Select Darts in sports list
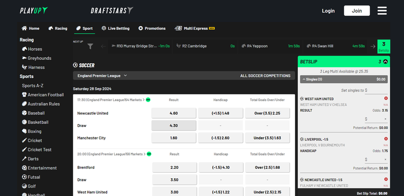 [30, 159]
